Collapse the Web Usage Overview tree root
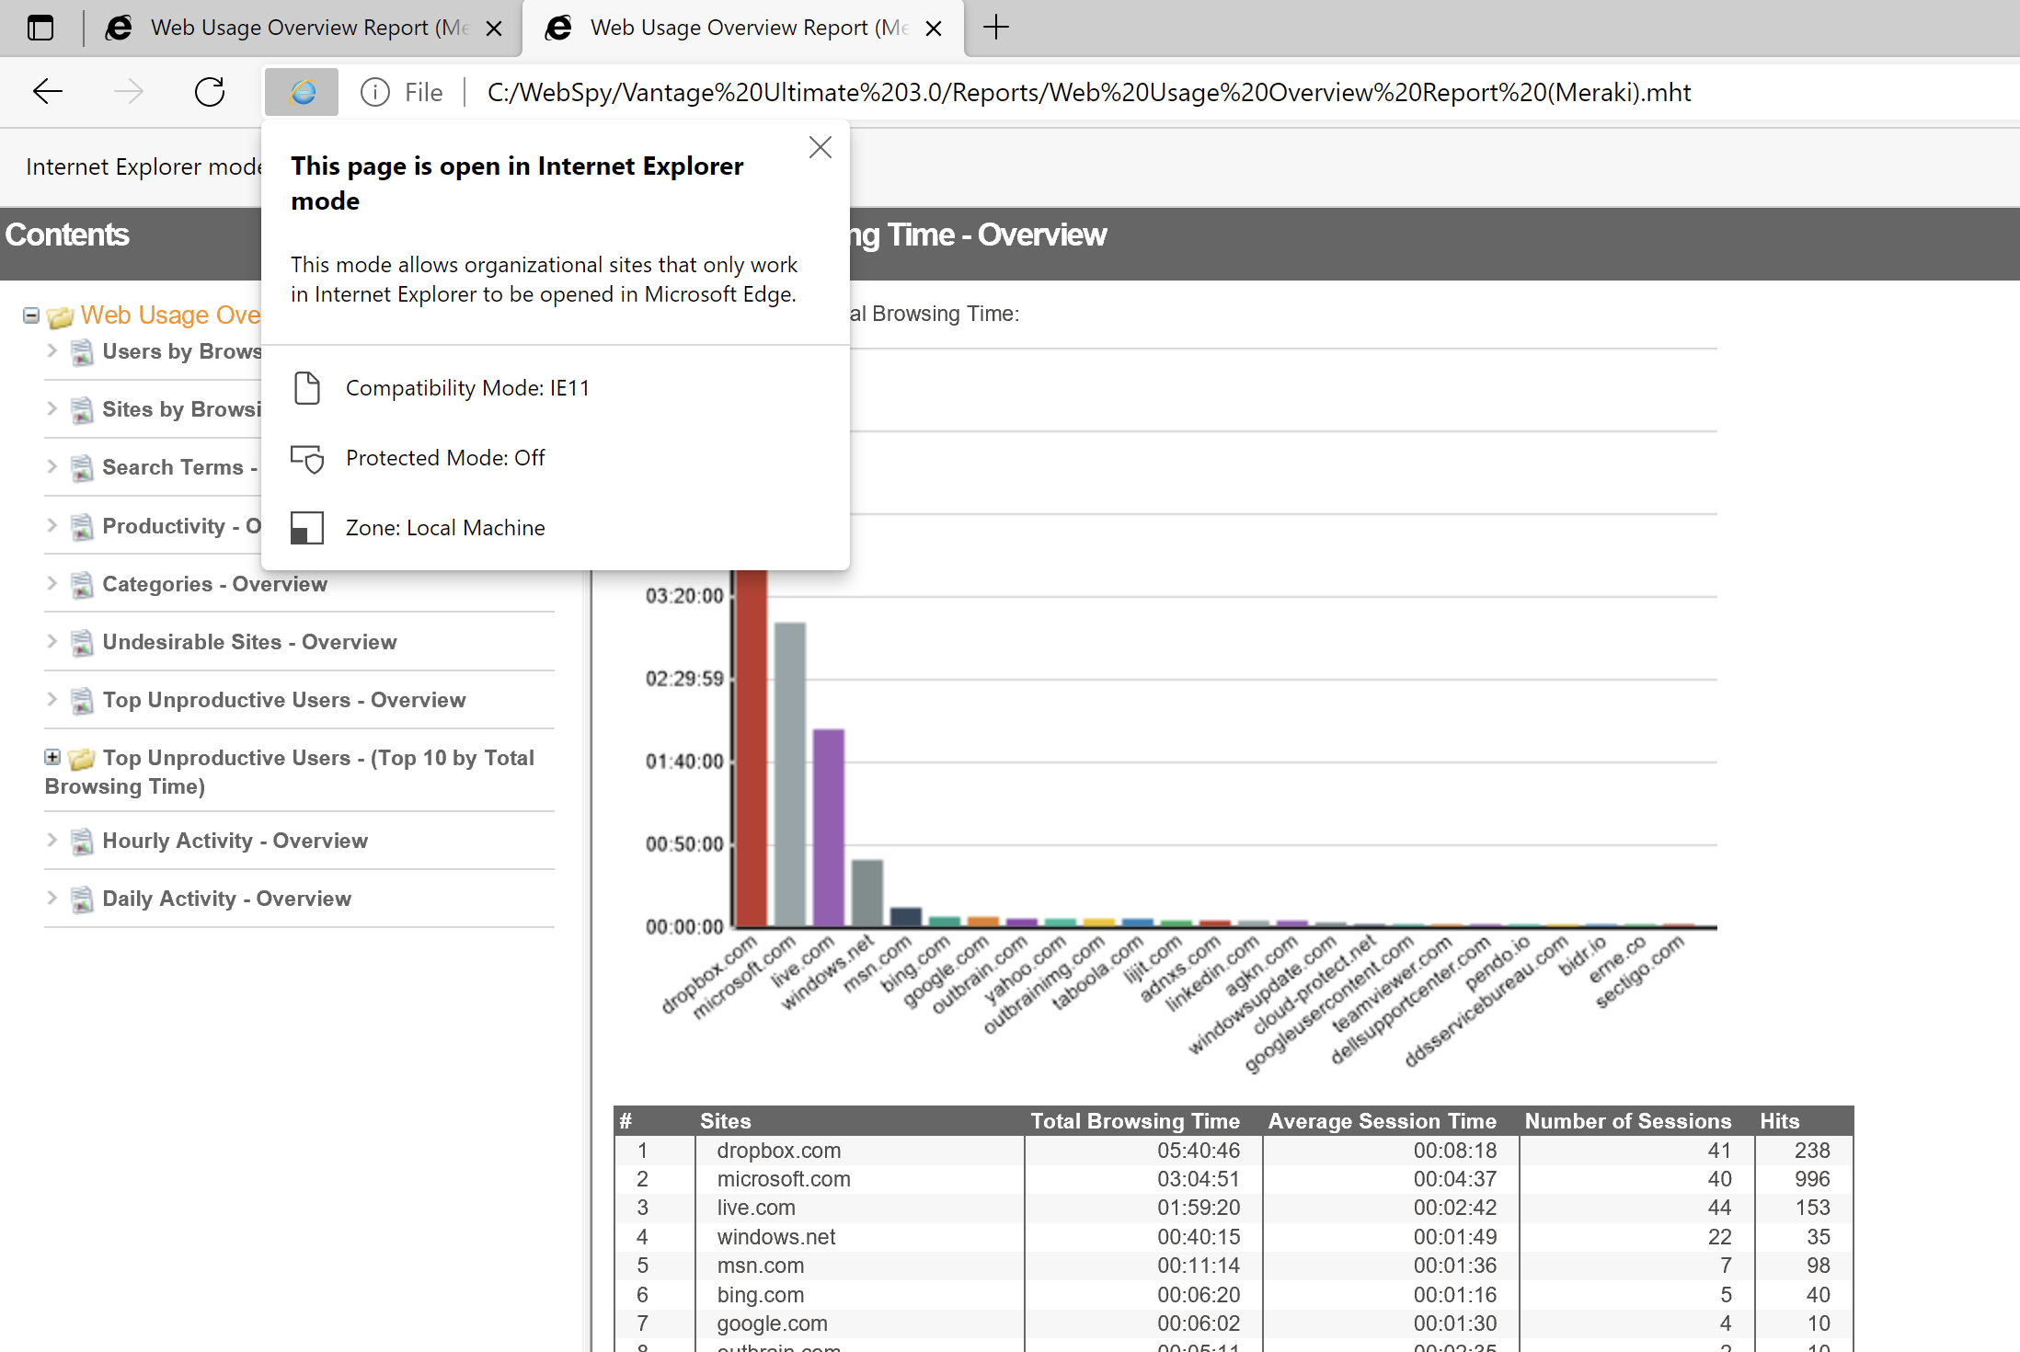Image resolution: width=2020 pixels, height=1352 pixels. [31, 315]
